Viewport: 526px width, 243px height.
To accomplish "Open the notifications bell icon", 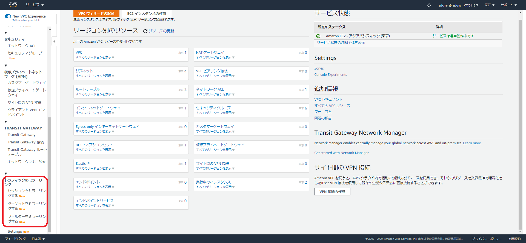I will 429,5.
